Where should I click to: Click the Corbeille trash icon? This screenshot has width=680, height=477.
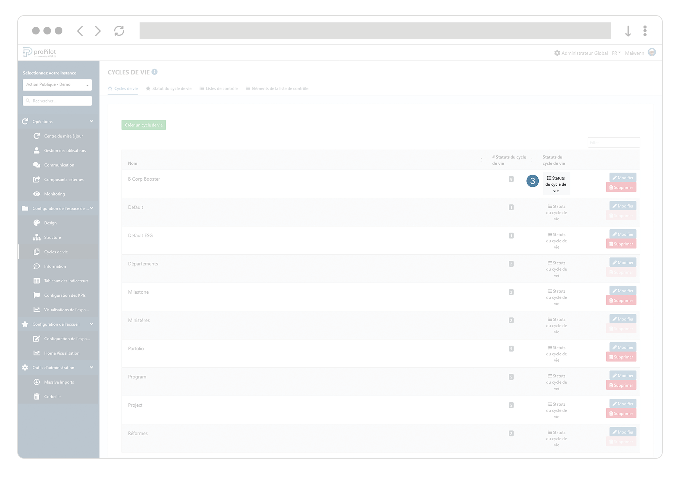tap(37, 396)
